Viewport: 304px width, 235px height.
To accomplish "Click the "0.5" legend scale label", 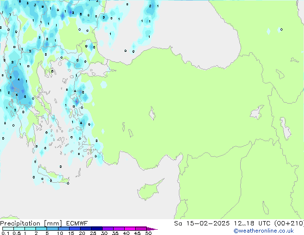I will point(16,233).
